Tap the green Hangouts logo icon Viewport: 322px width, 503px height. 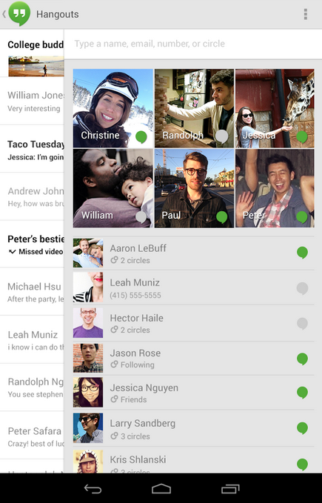point(19,13)
